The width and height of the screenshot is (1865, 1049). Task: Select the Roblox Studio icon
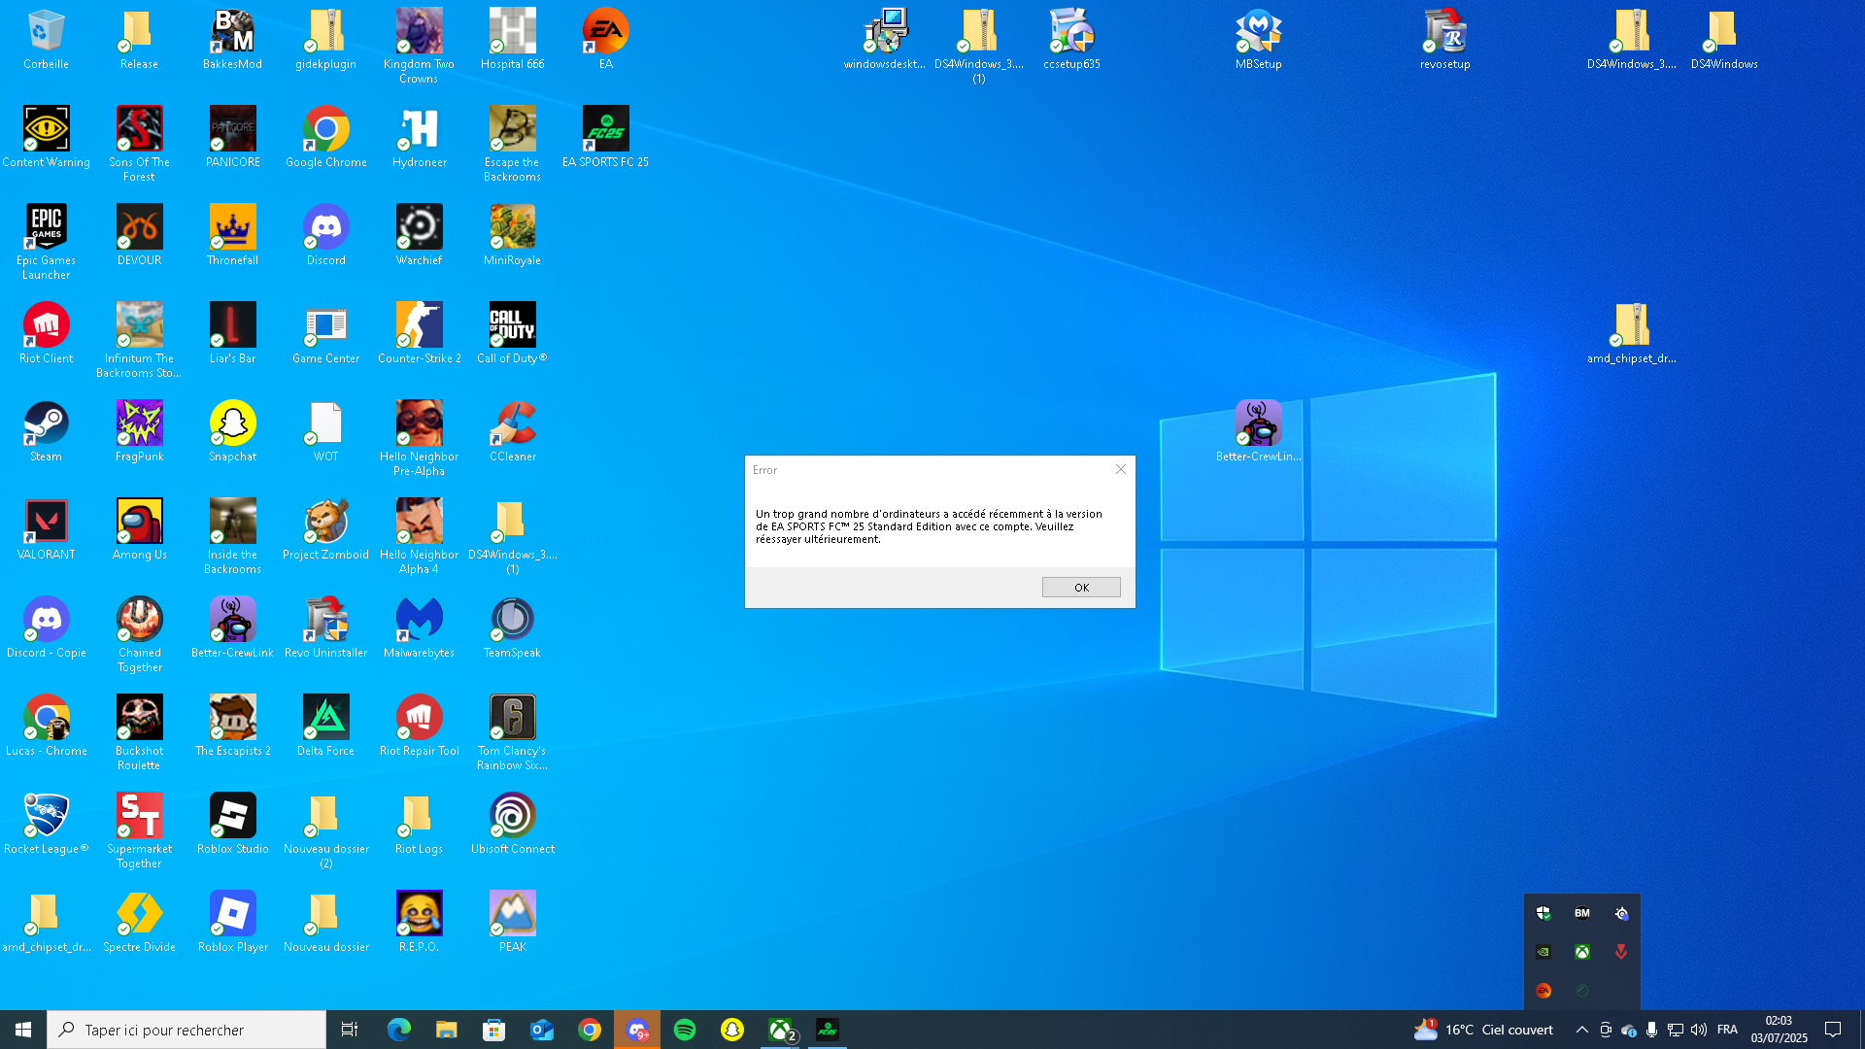232,824
